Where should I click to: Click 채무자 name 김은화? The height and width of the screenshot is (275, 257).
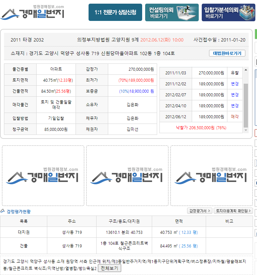(x=132, y=118)
